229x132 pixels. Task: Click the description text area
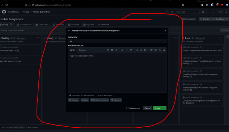(x=117, y=72)
